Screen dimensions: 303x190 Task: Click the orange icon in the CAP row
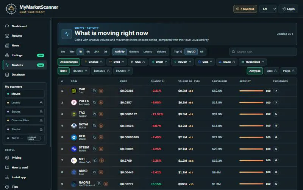(101, 91)
